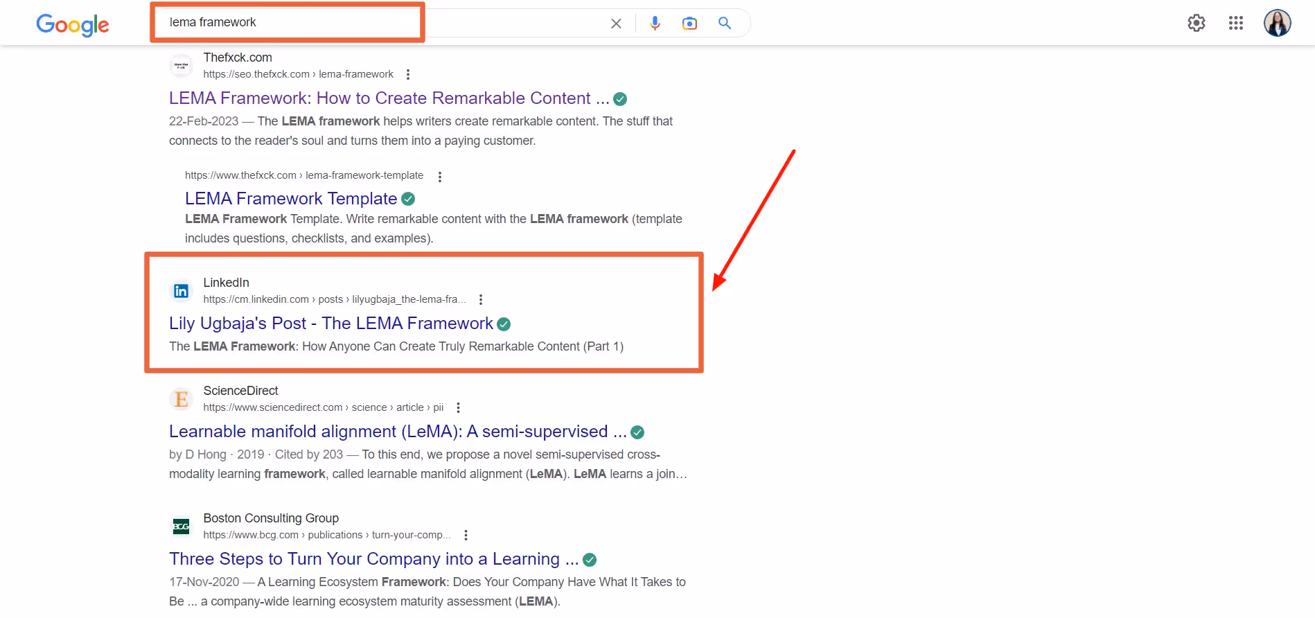
Task: Click the Thefxck.com site favicon
Action: [x=181, y=66]
